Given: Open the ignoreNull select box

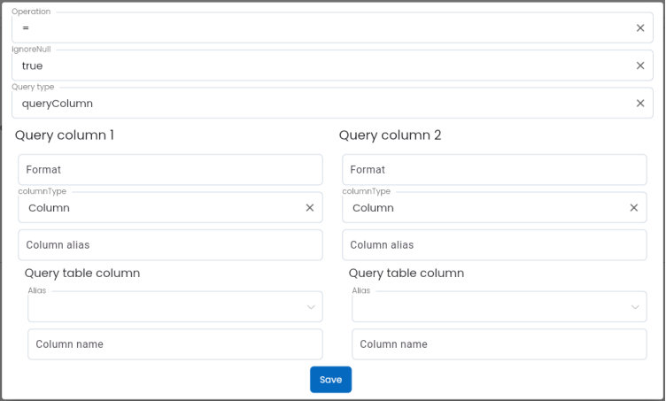Looking at the screenshot, I should pyautogui.click(x=319, y=66).
